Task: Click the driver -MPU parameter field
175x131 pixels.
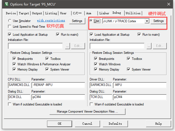Action: pos(140,85)
